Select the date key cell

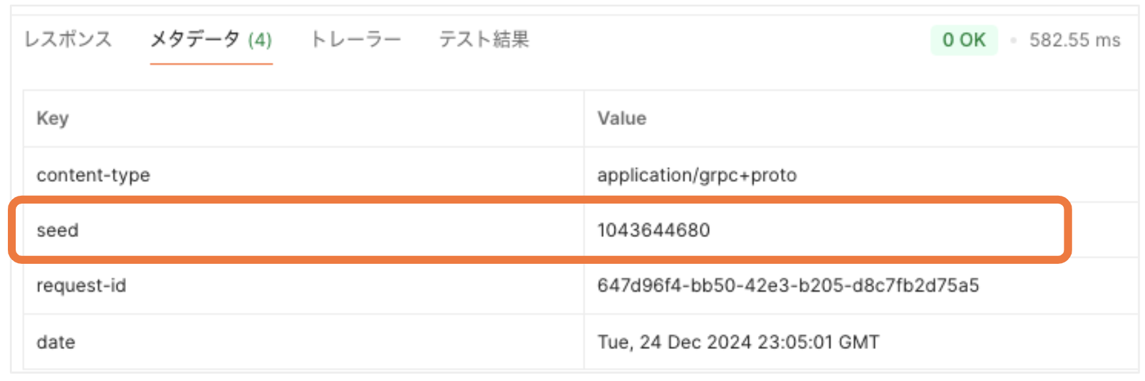click(304, 342)
